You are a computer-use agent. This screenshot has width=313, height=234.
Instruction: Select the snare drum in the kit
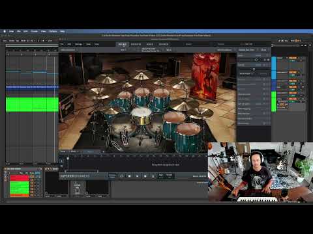(142, 115)
